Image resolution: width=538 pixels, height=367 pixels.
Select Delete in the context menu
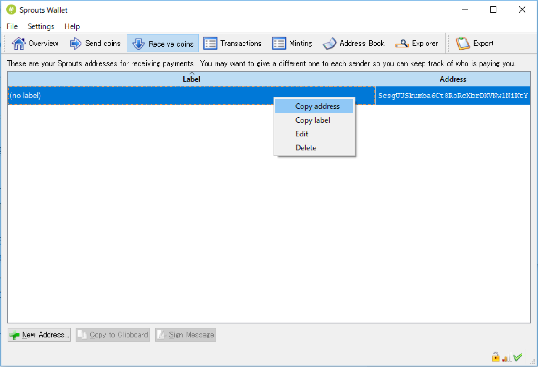[314, 148]
